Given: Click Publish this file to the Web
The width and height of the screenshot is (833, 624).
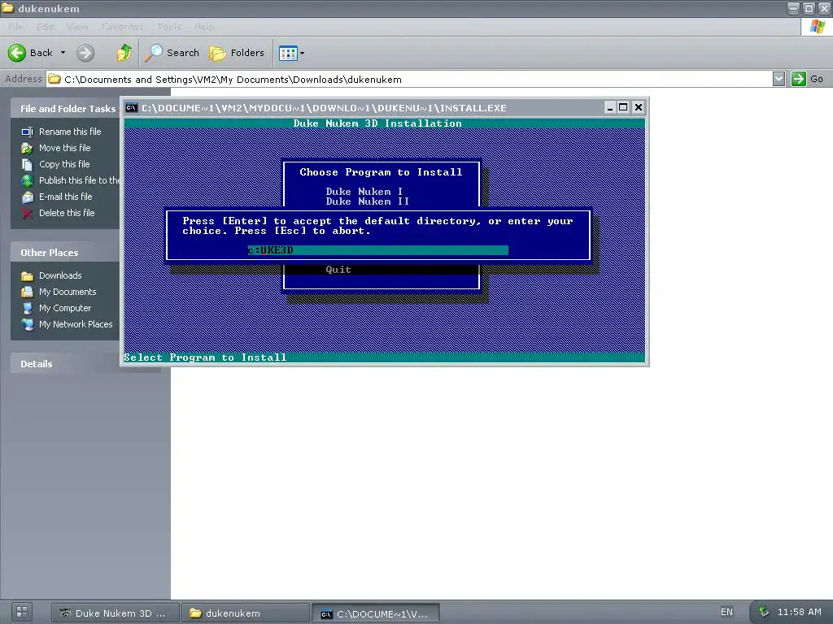Looking at the screenshot, I should tap(79, 180).
